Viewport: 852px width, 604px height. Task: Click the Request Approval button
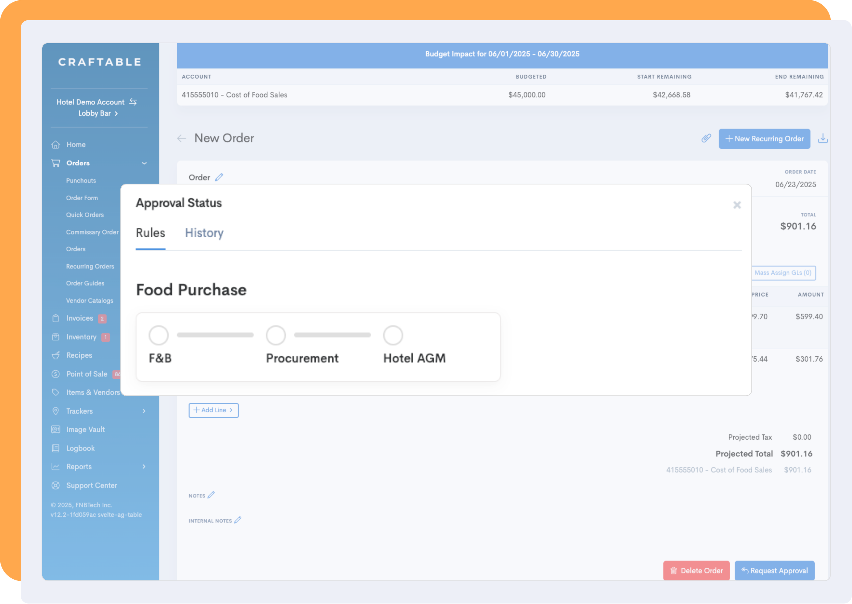(775, 570)
